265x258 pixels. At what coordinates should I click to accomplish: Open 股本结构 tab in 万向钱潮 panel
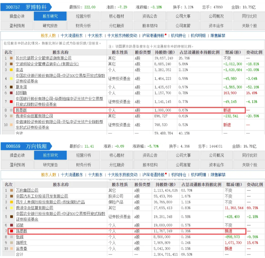pos(150,165)
